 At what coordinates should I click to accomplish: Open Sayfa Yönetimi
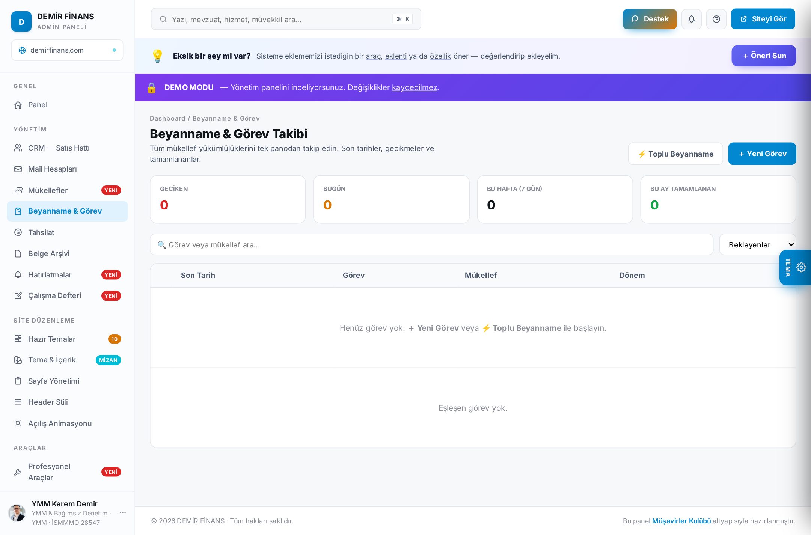(x=67, y=381)
